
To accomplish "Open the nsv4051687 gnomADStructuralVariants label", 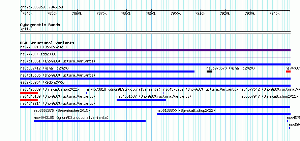I will (154, 96).
